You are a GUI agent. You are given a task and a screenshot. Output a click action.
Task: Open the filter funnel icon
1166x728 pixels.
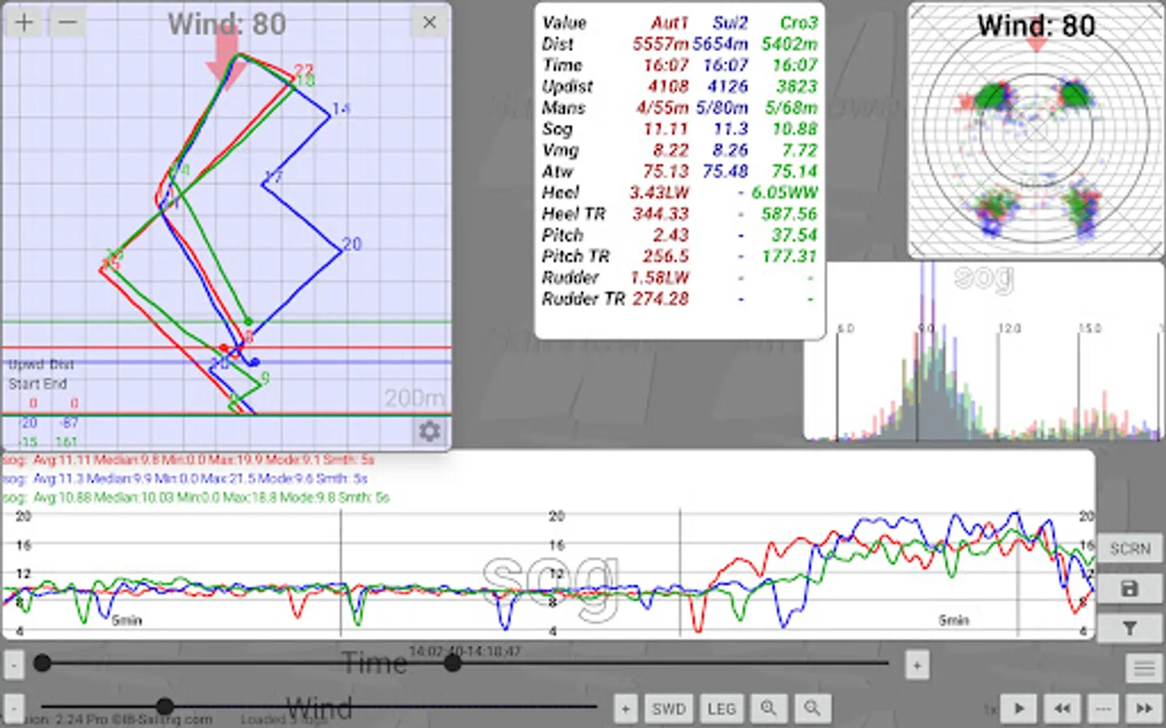(x=1130, y=628)
